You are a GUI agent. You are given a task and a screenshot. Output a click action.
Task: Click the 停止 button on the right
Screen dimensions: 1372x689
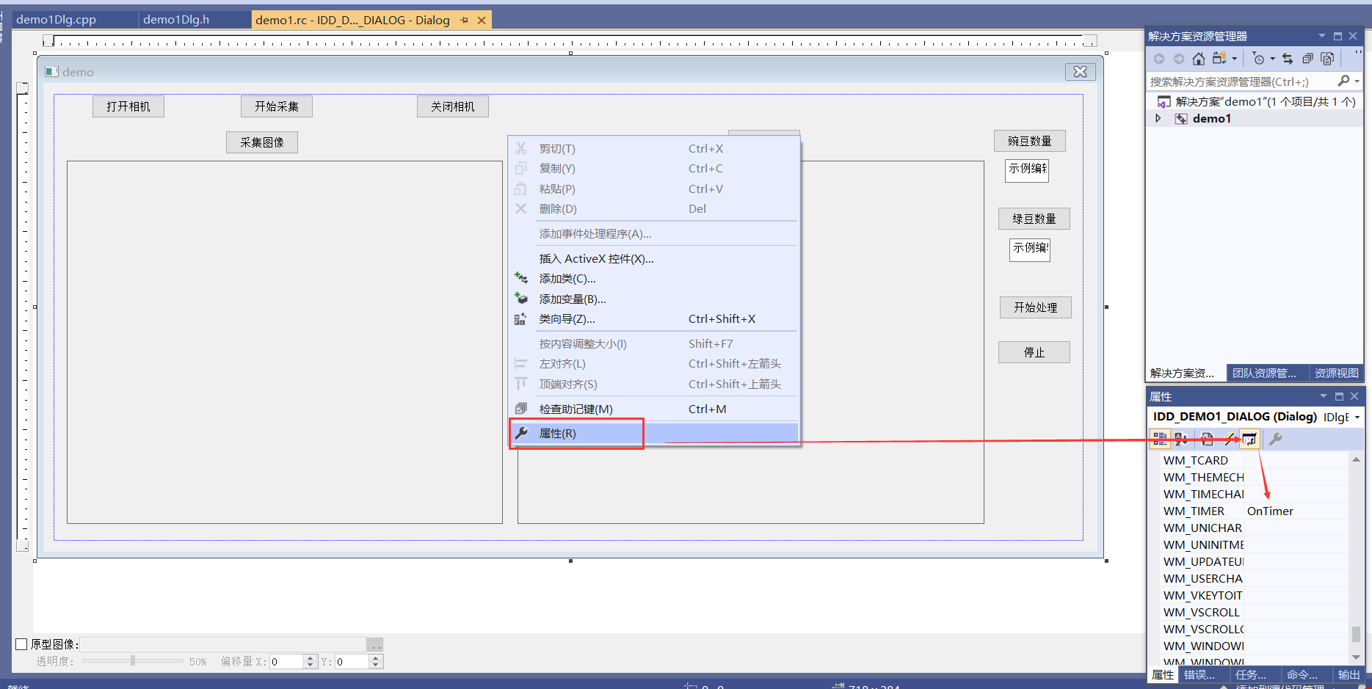1034,351
